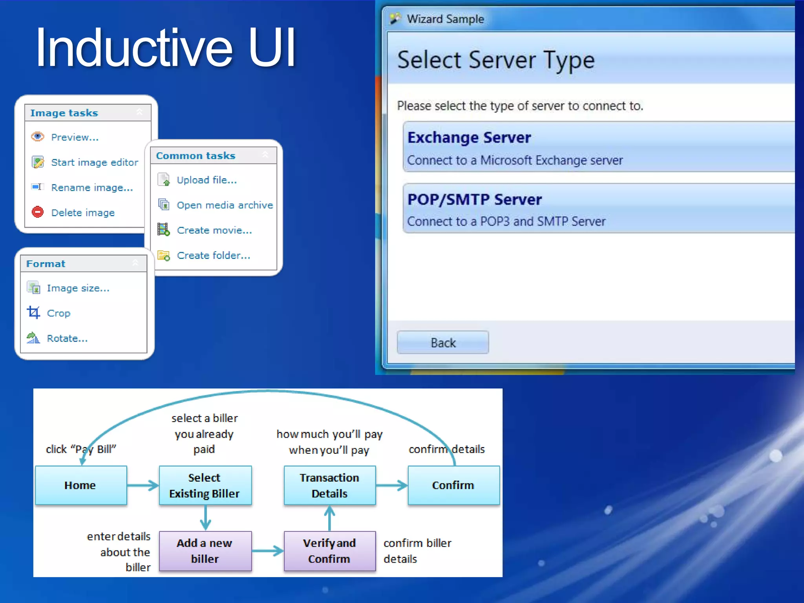This screenshot has height=603, width=804.
Task: Click the Open media archive icon
Action: pos(164,205)
